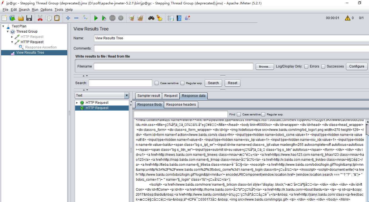Switch to the Request tab
Image resolution: width=369 pixels, height=202 pixels.
pyautogui.click(x=171, y=96)
